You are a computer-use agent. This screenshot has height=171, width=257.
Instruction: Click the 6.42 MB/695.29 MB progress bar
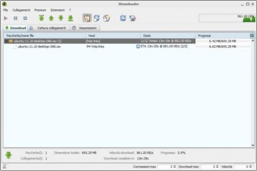pyautogui.click(x=223, y=41)
